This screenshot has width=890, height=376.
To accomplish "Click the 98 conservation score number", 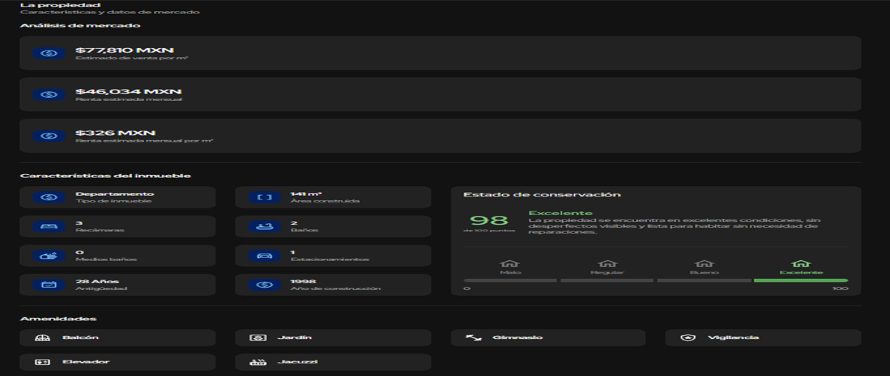I will 489,220.
